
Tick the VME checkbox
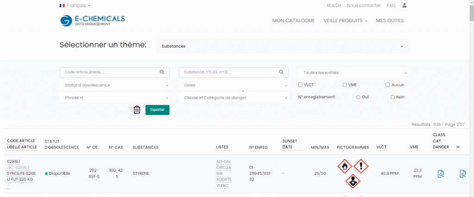pyautogui.click(x=344, y=85)
